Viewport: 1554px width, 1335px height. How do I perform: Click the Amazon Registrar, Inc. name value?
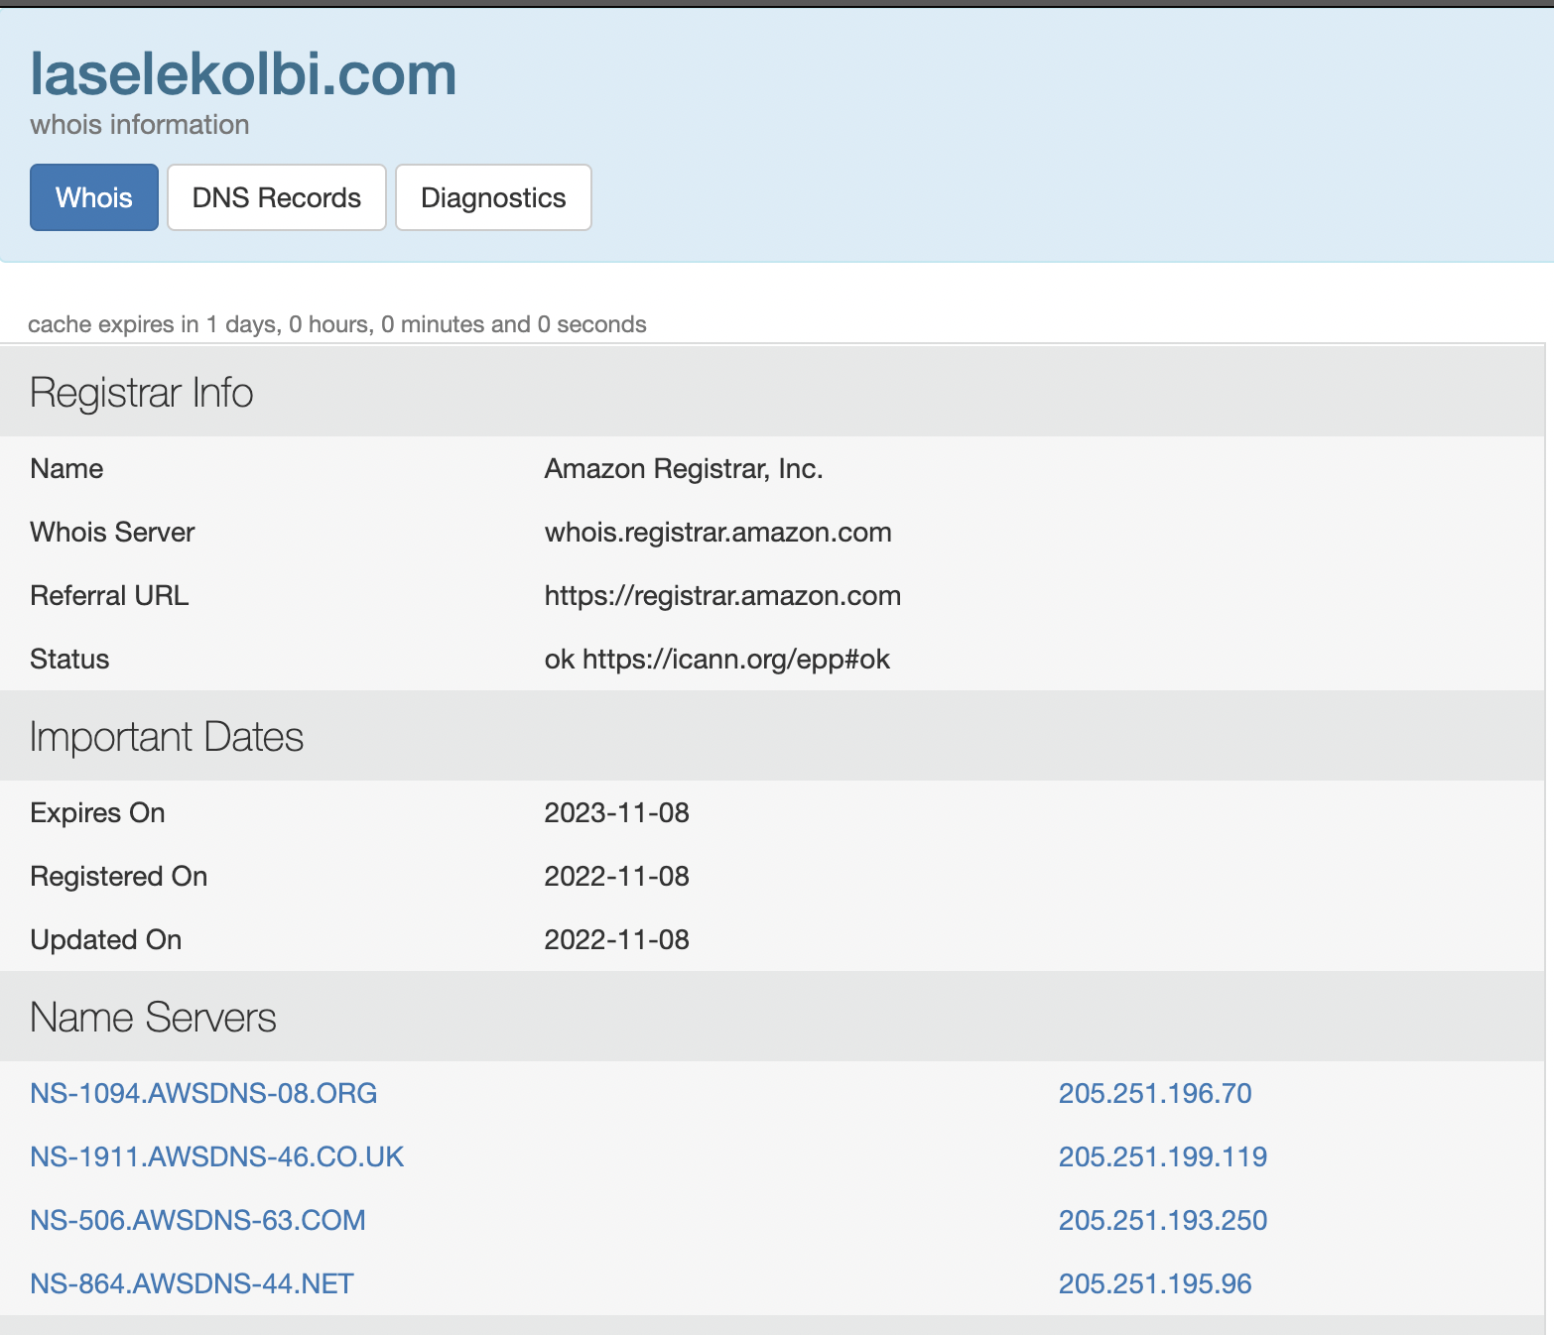tap(683, 468)
